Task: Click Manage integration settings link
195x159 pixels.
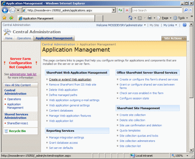Action: 66,138
